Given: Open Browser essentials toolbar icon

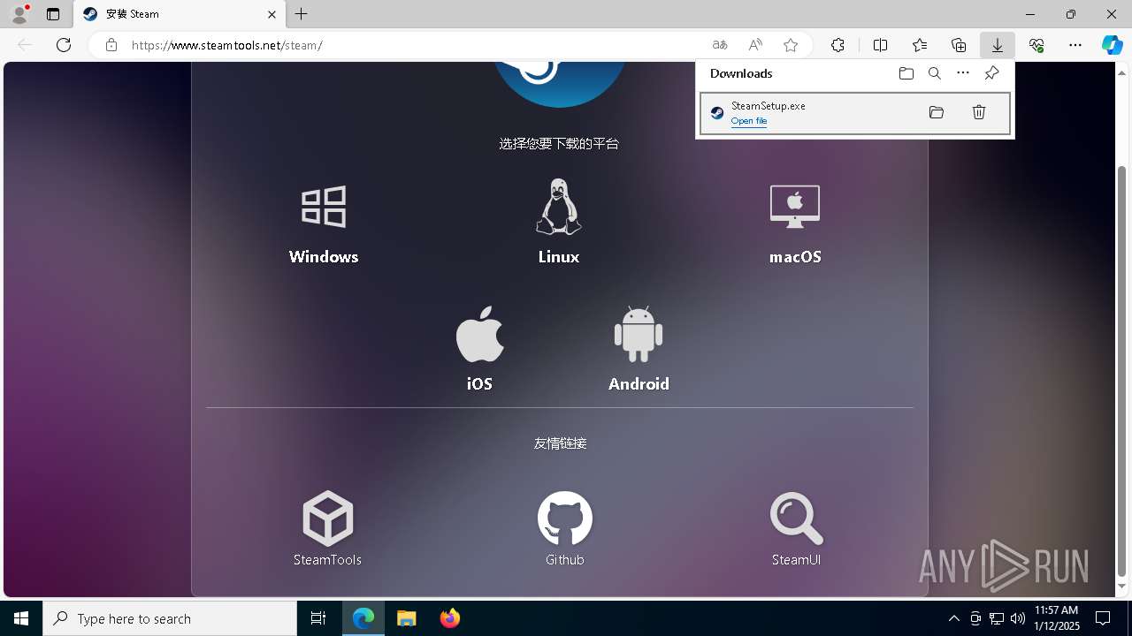Looking at the screenshot, I should 1036,45.
